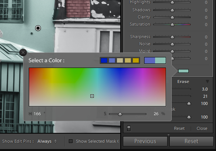Click the Reset link next to Close
Viewport: 216px width, 151px height.
179,128
